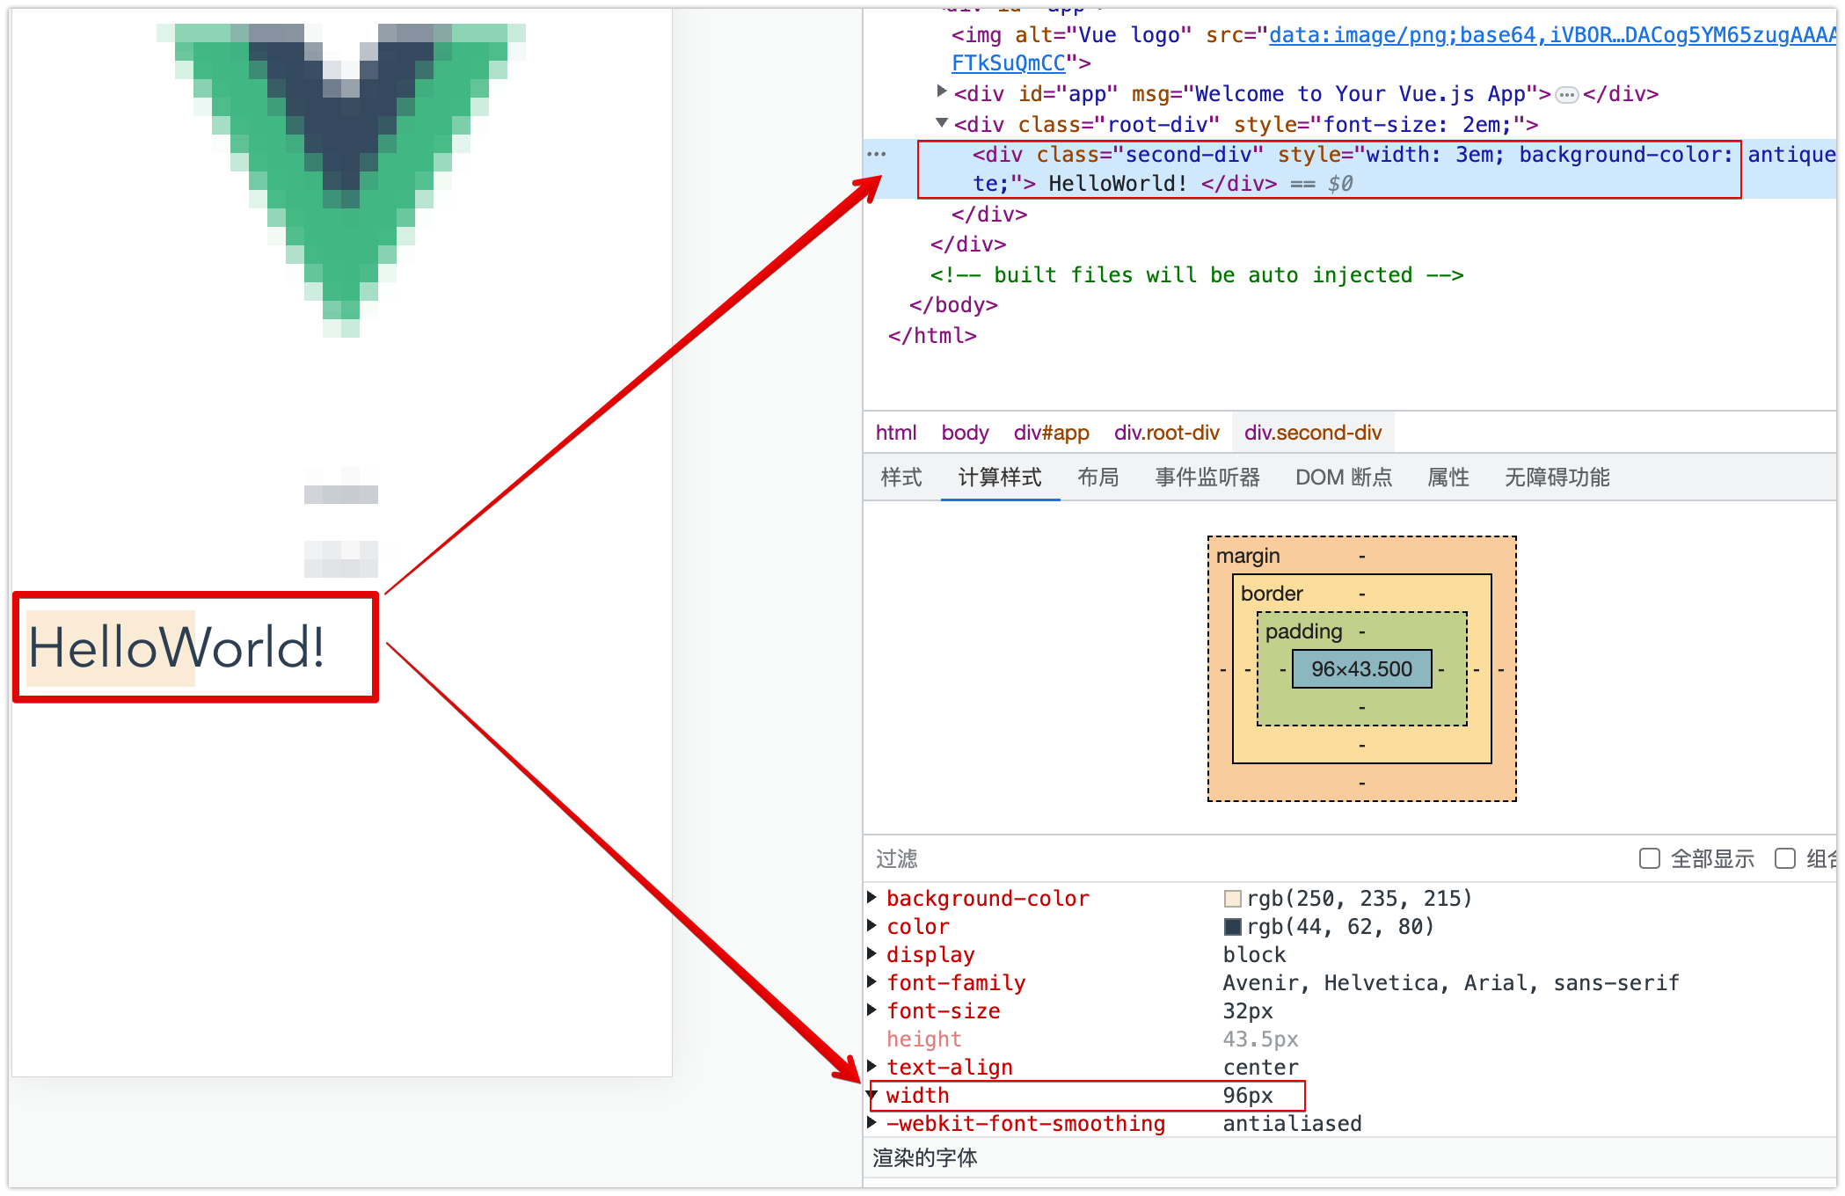Enable the 全部显示 checkbox

point(1650,858)
